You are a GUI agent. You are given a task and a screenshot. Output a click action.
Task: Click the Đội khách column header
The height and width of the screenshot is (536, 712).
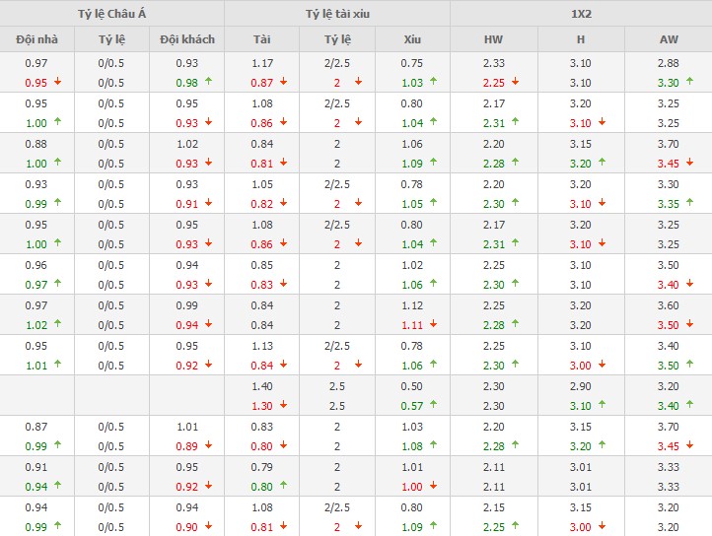[187, 39]
